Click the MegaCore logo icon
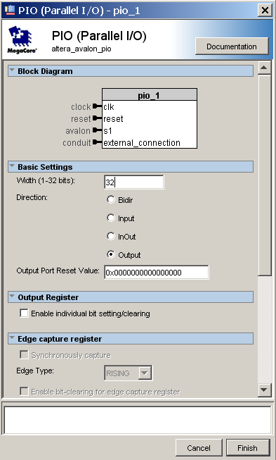This screenshot has width=276, height=460. 22,39
